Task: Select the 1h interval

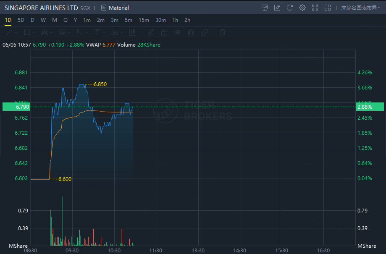Action: point(175,20)
